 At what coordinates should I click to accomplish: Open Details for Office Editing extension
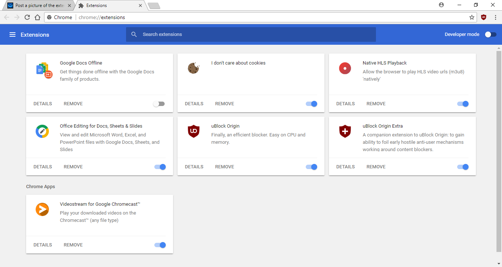click(43, 167)
